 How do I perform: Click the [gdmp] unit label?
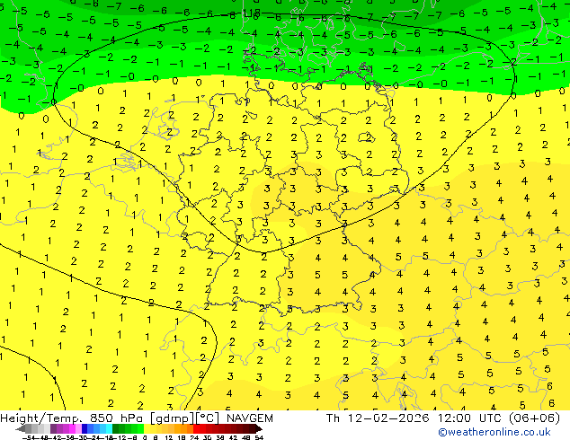tap(172, 418)
